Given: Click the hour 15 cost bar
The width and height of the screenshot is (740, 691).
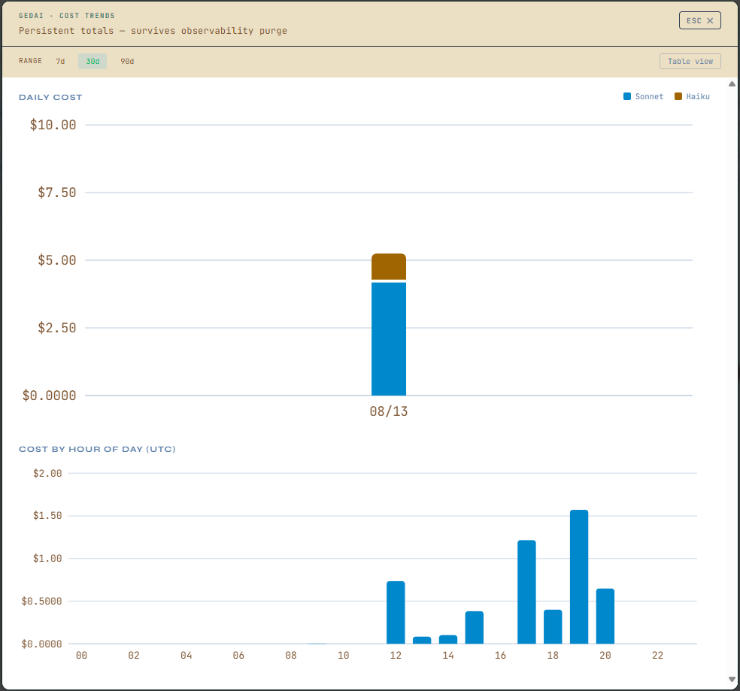Looking at the screenshot, I should (475, 628).
